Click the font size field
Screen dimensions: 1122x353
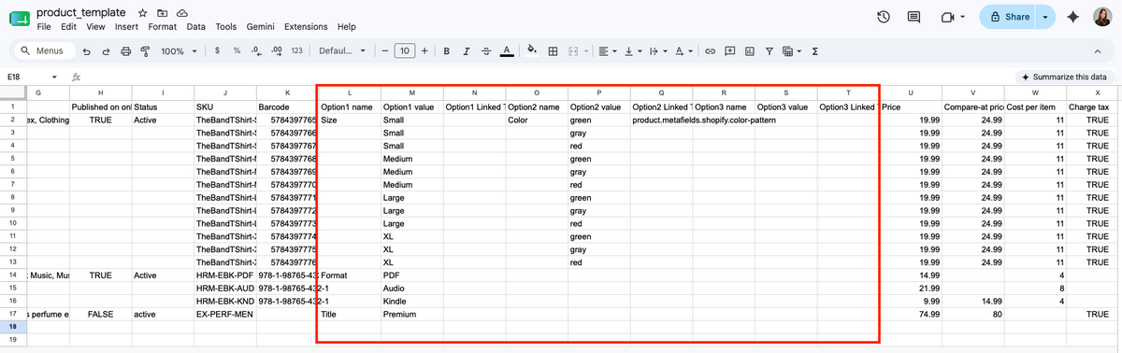pyautogui.click(x=405, y=50)
